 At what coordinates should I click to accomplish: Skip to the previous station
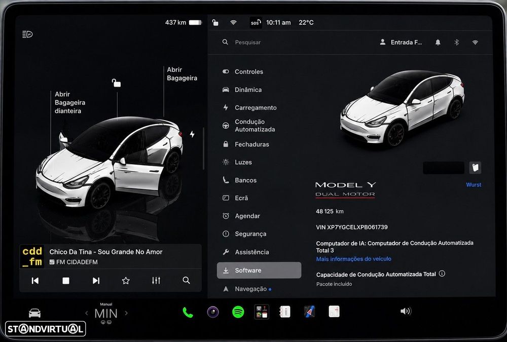(x=35, y=281)
